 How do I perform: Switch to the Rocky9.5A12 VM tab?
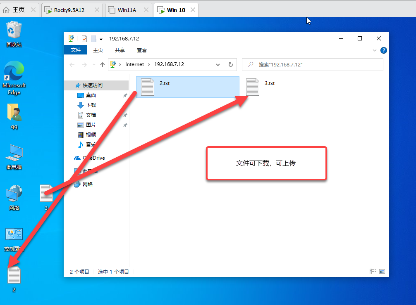pos(69,10)
